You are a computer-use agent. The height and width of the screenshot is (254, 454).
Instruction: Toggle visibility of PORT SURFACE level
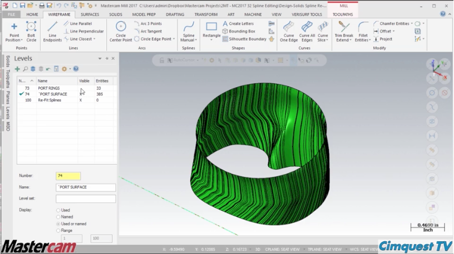[86, 94]
